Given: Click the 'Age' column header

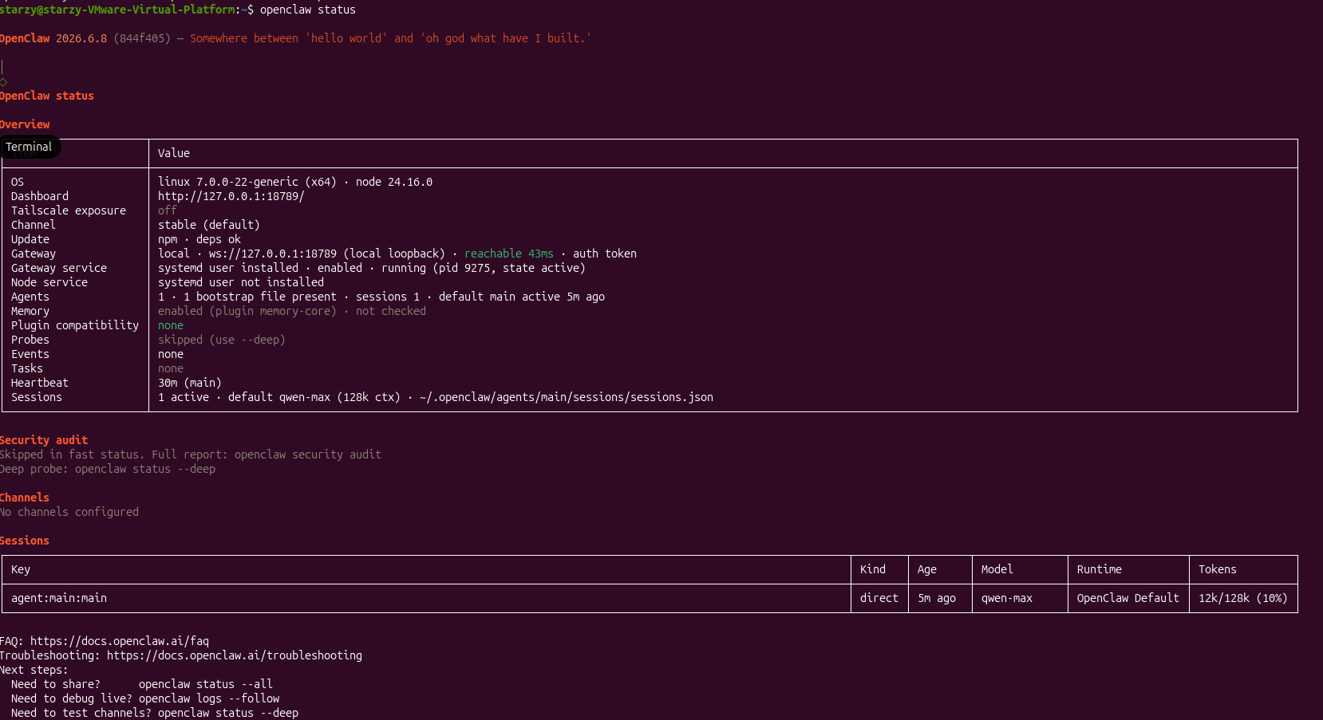Looking at the screenshot, I should pos(927,569).
